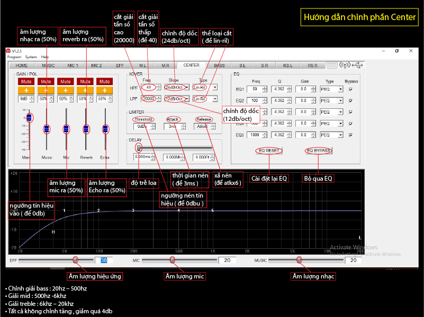Toggle the EQ2 bypass checkbox
424x317 pixels.
(351, 100)
